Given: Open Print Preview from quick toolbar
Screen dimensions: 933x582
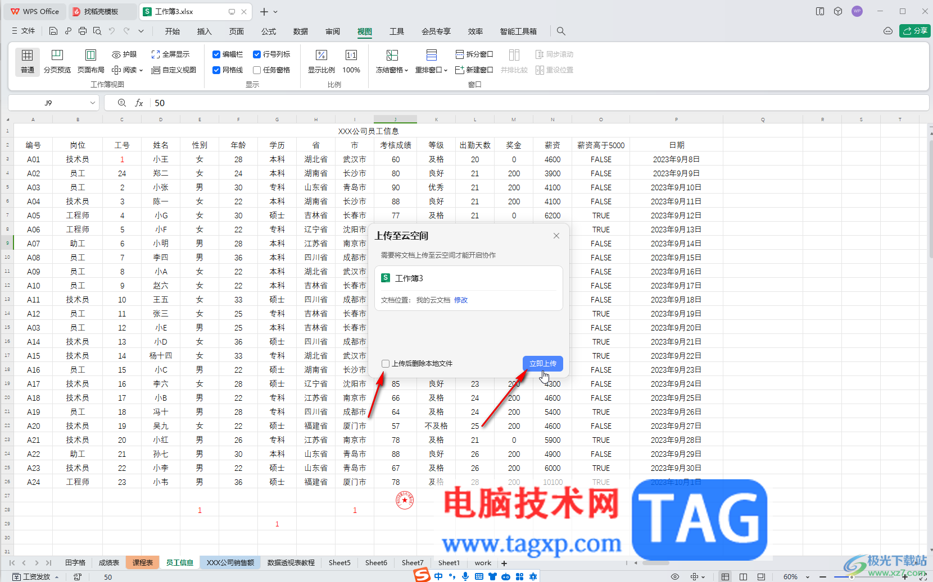Looking at the screenshot, I should 97,31.
